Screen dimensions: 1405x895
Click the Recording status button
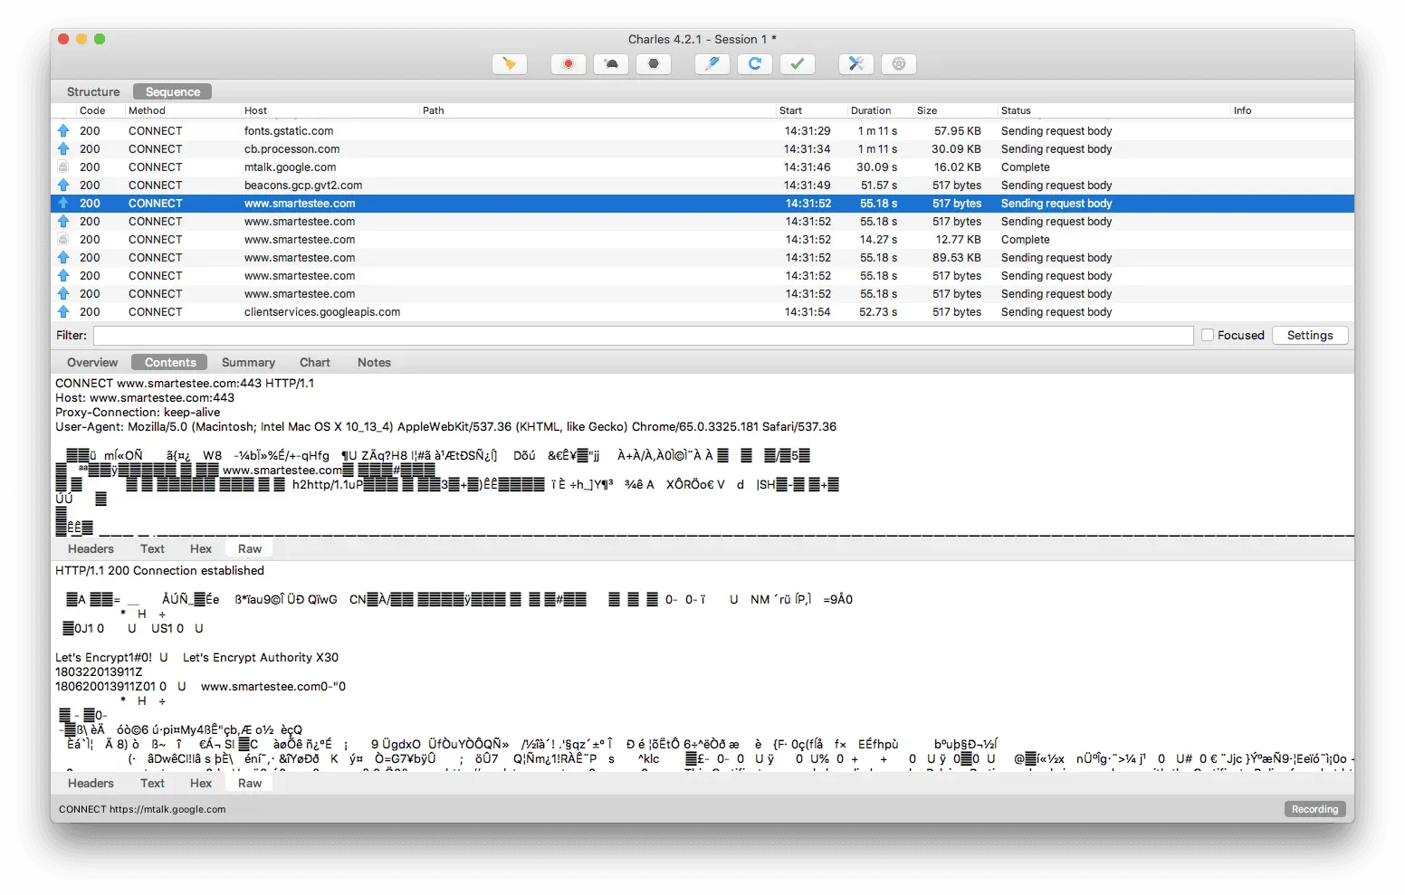click(1314, 809)
